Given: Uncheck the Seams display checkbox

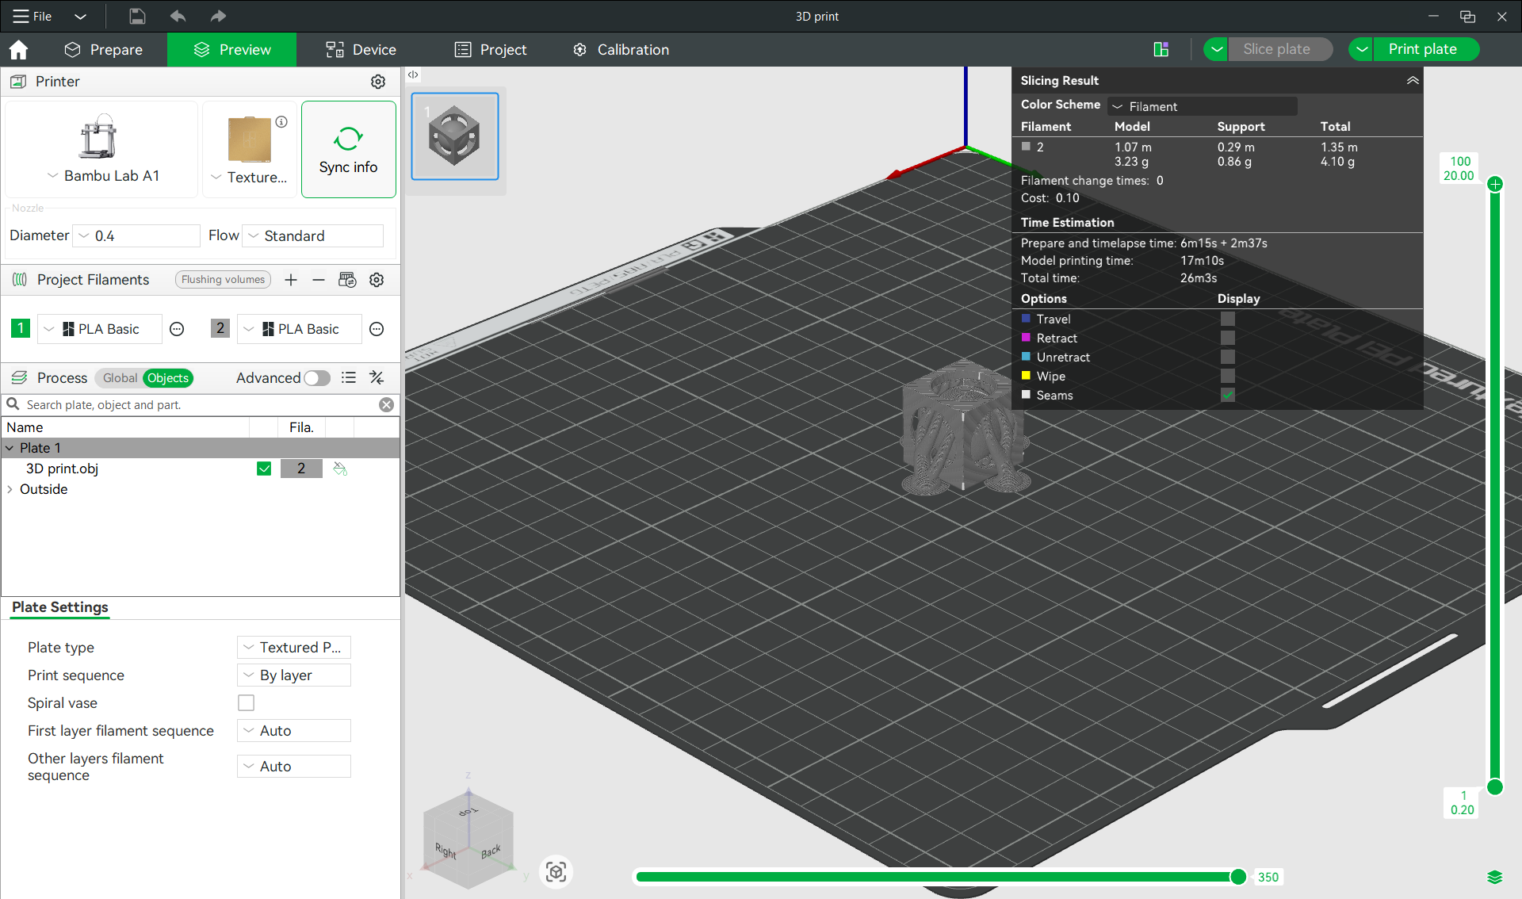Looking at the screenshot, I should coord(1227,396).
